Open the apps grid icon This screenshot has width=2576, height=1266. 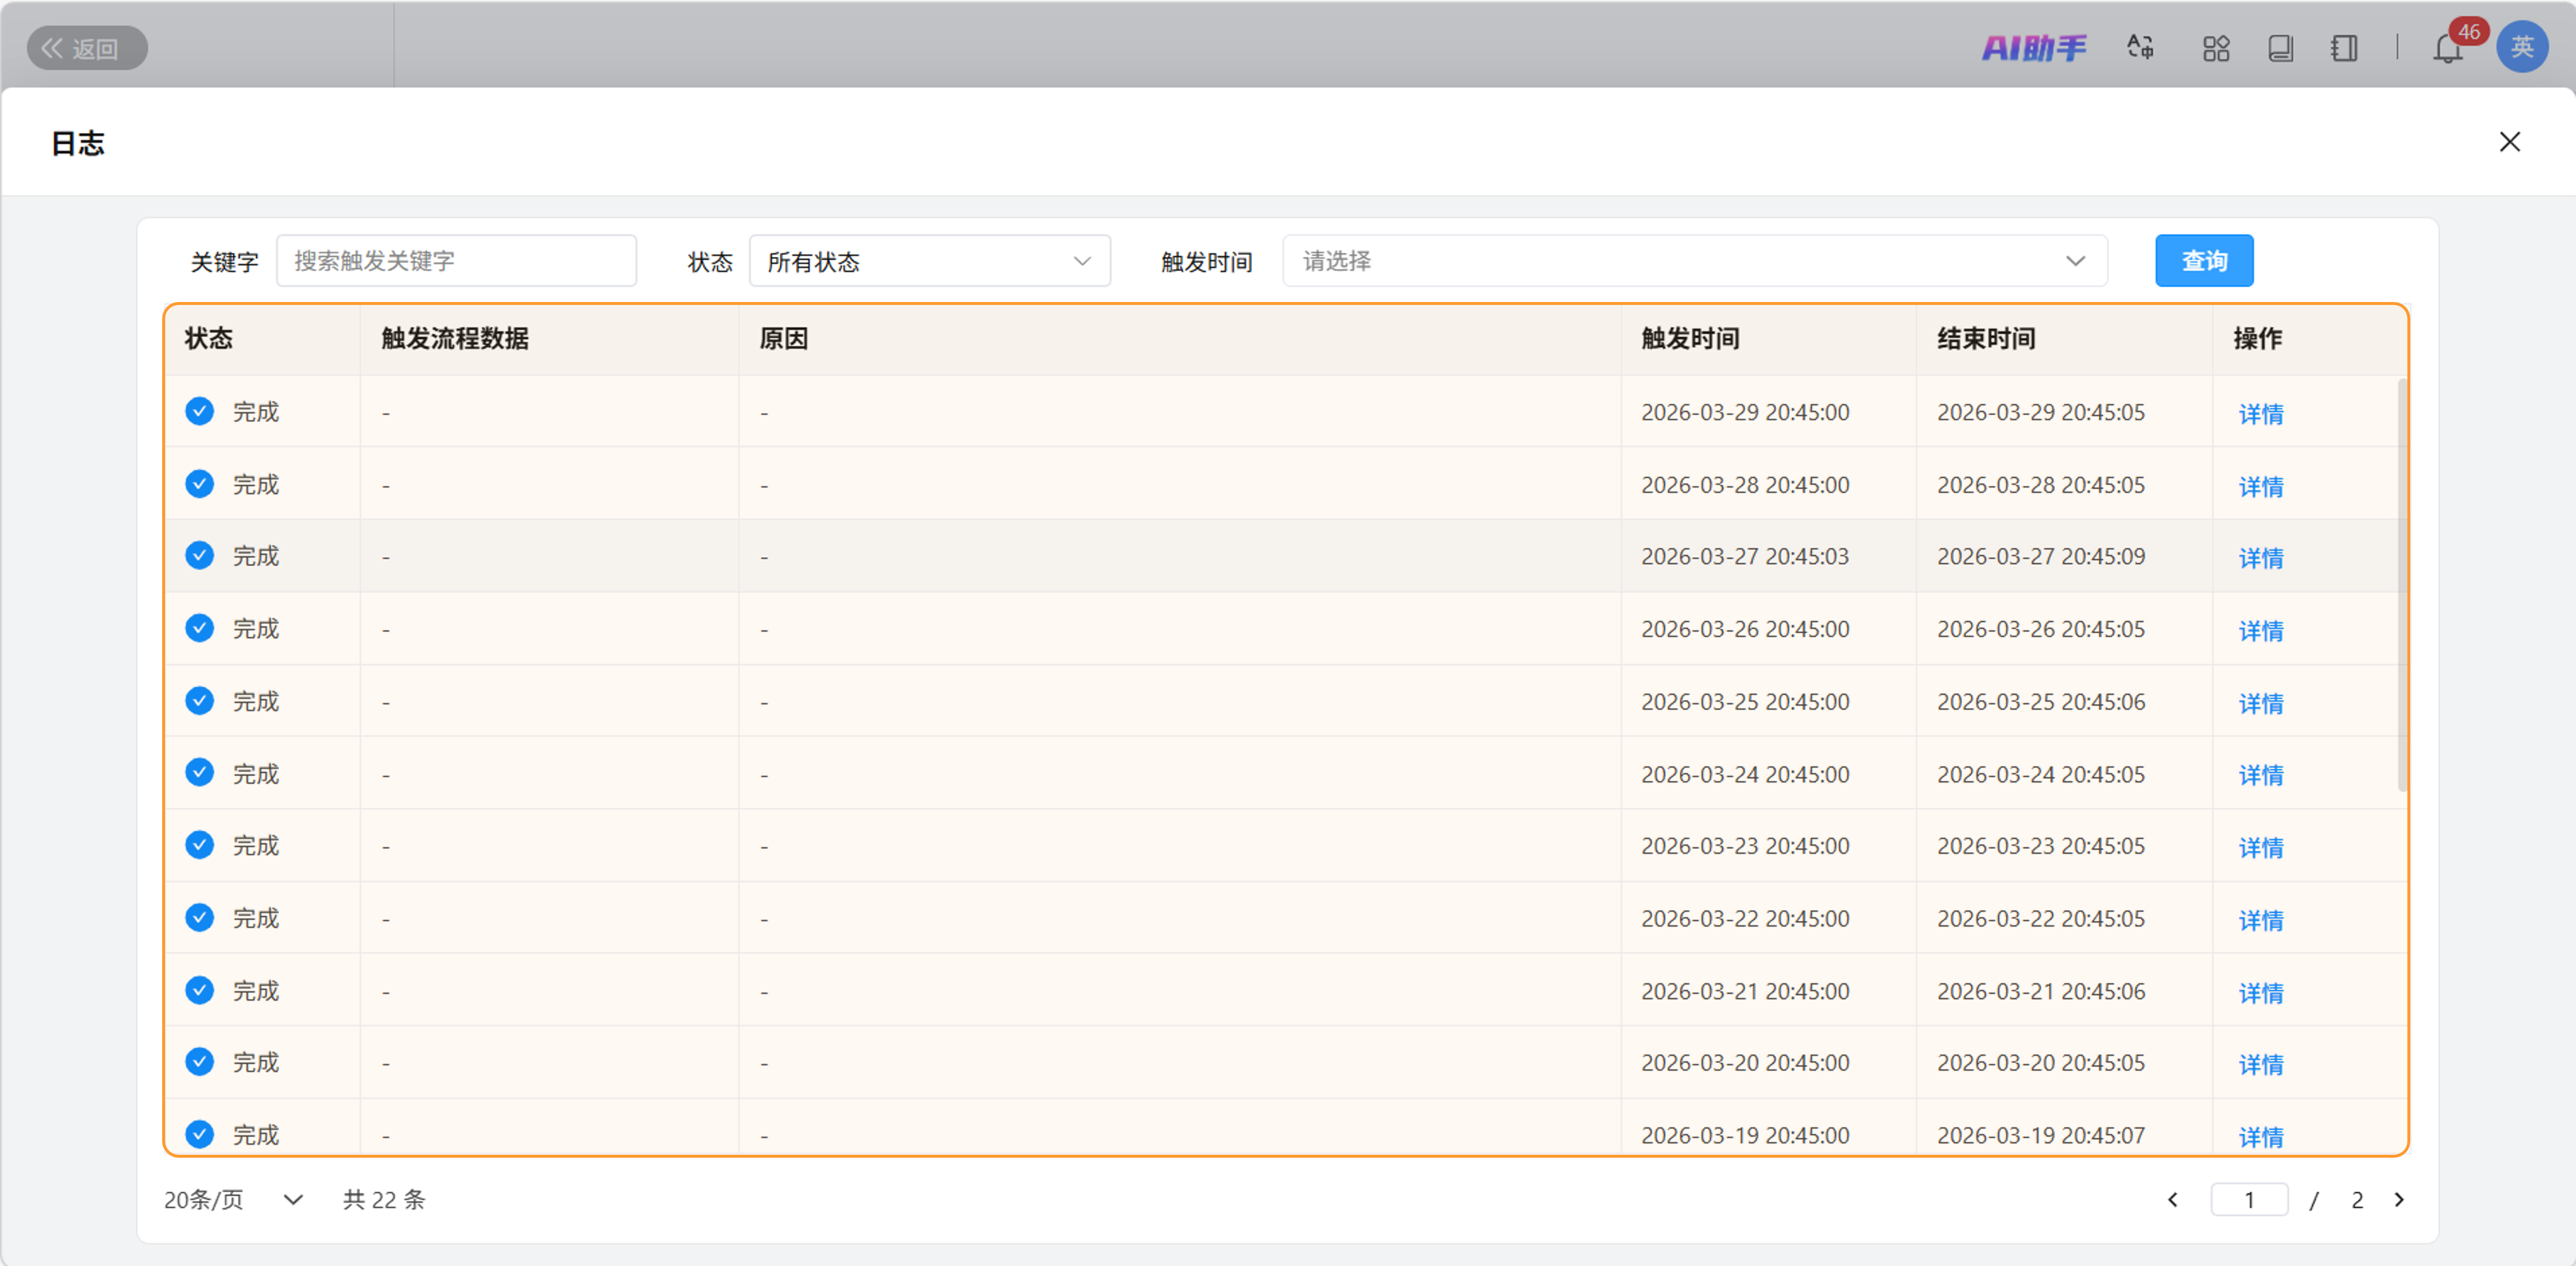(x=2215, y=47)
